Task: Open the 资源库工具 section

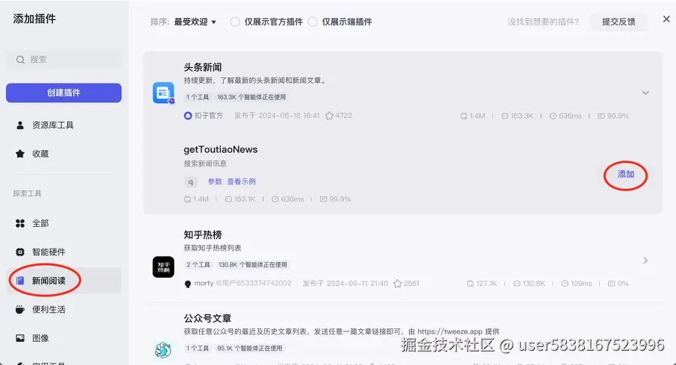Action: [x=64, y=125]
